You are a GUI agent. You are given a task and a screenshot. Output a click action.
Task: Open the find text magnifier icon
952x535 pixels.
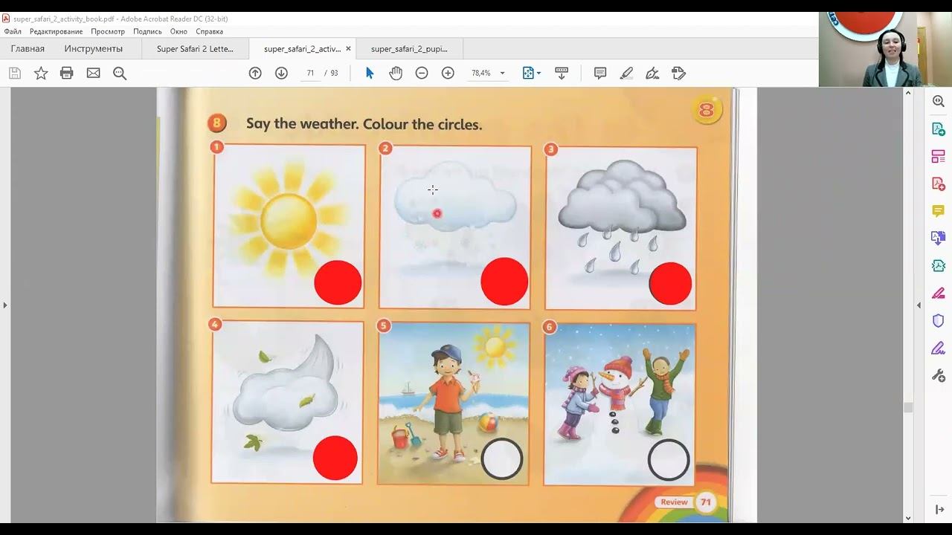click(120, 73)
